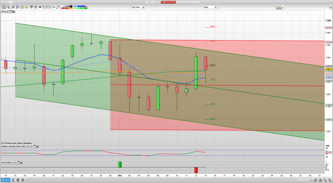This screenshot has width=333, height=183.
Task: Click the 7,412.8 price axis label
Action: tap(329, 42)
